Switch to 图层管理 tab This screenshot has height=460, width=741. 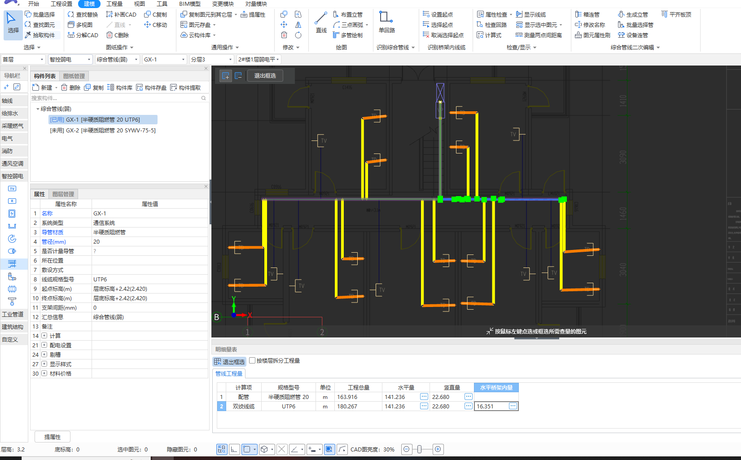pyautogui.click(x=63, y=194)
